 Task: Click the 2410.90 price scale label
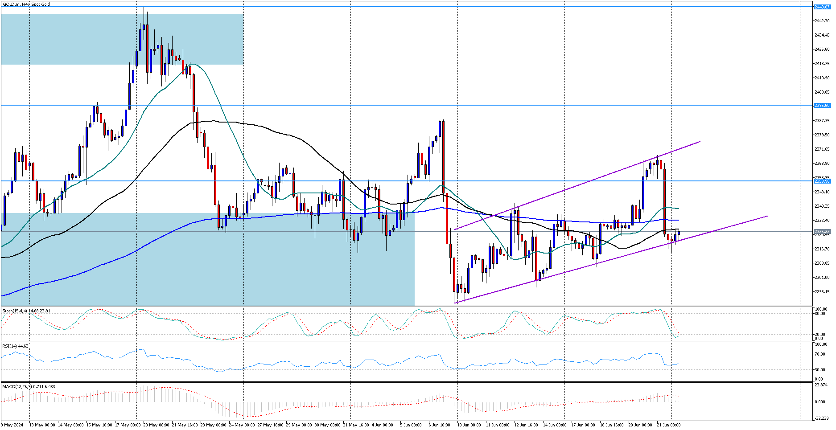coord(822,78)
